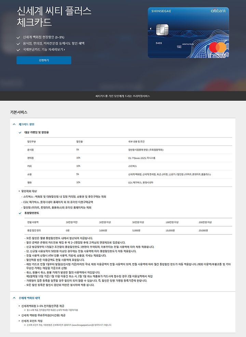Screen dimensions: 246x337
Task: Click the 전월 사용액 table header
Action: (33, 222)
